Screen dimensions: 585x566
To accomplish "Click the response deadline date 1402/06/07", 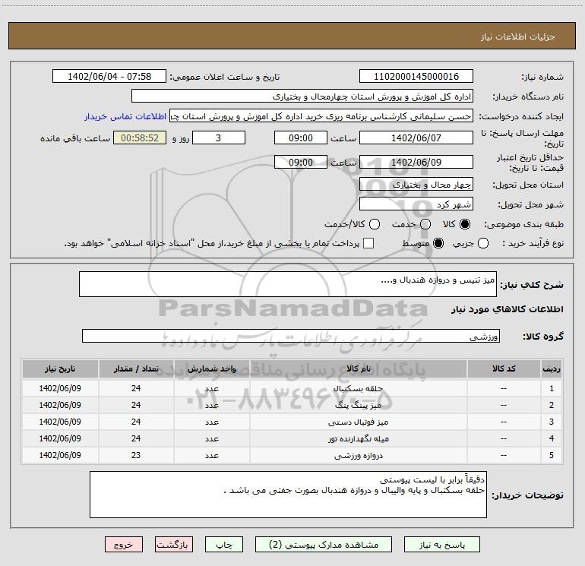I will pyautogui.click(x=416, y=138).
